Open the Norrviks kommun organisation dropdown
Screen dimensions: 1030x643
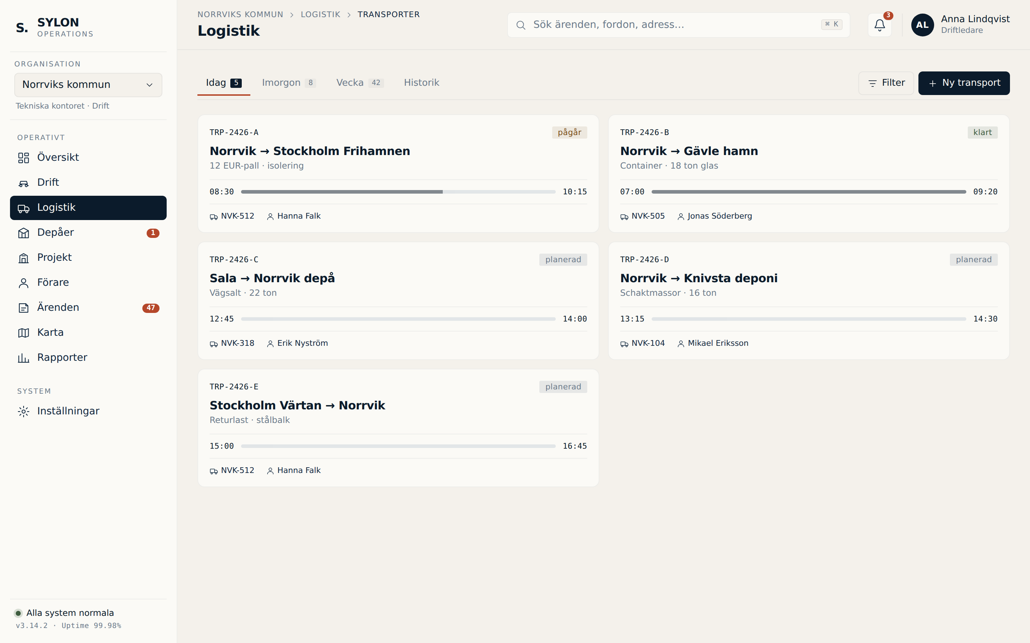pyautogui.click(x=88, y=85)
